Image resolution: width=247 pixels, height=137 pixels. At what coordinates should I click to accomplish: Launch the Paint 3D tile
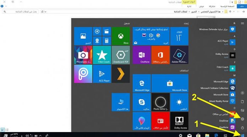coord(142,121)
